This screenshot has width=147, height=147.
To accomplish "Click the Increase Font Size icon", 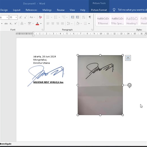I will click(20, 18).
